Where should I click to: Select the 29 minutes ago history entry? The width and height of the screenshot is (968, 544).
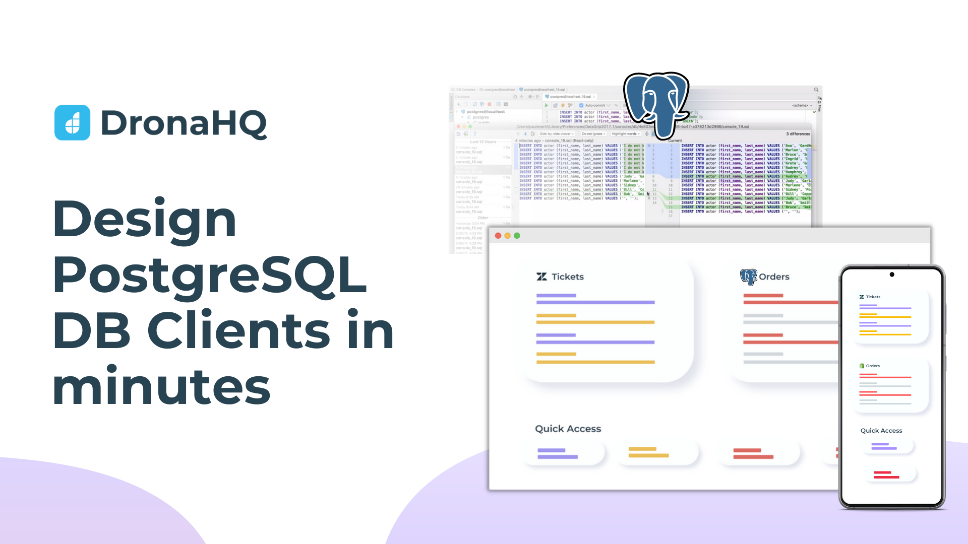coord(483,189)
